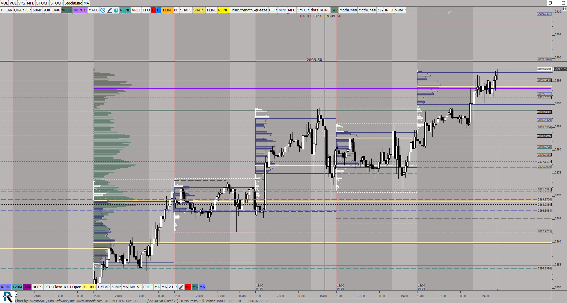Click the QUARTER button

click(22, 10)
